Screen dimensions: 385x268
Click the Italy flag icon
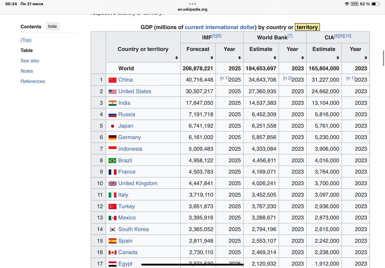112,195
